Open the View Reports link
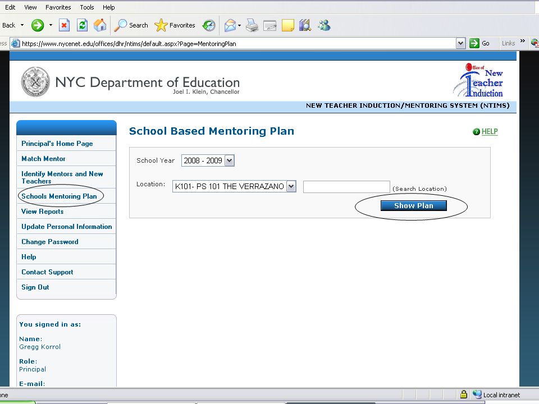Viewport: 539px width, 404px height. point(42,212)
